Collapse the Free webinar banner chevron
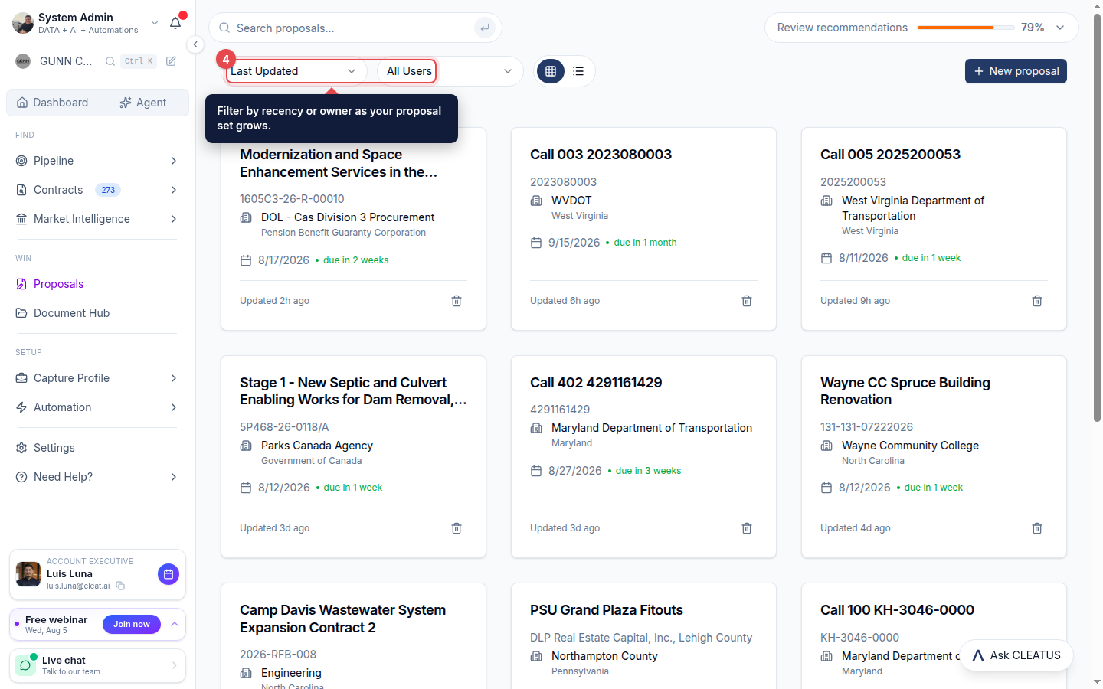1103x689 pixels. (175, 625)
